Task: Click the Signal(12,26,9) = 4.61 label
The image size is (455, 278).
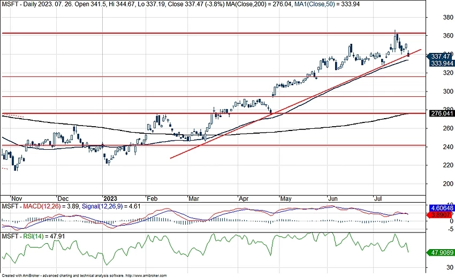Action: tap(111, 206)
